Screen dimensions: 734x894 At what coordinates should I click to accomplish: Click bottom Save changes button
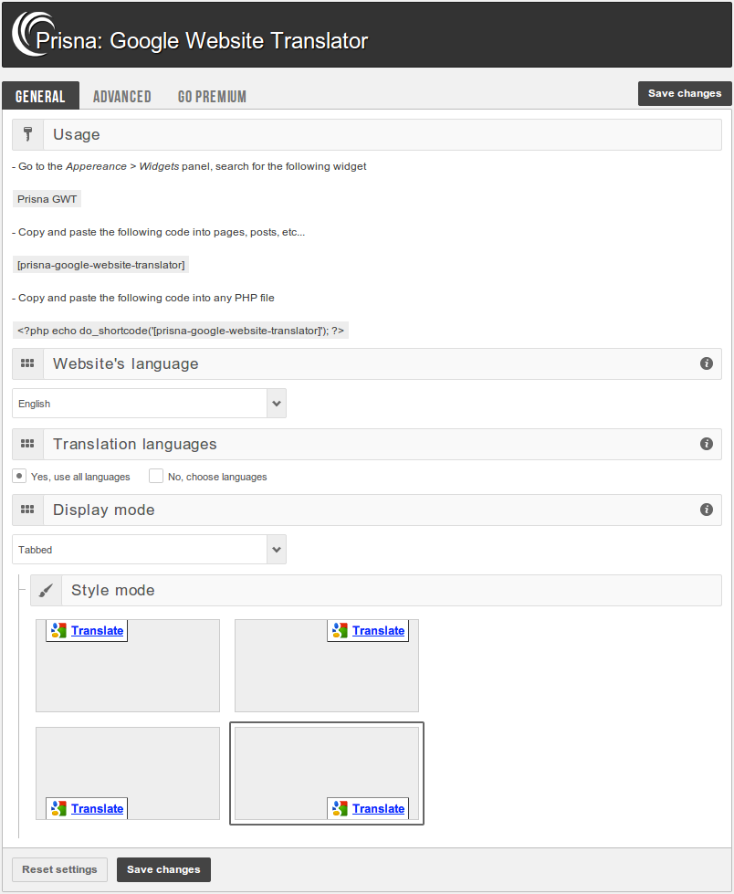[x=163, y=869]
